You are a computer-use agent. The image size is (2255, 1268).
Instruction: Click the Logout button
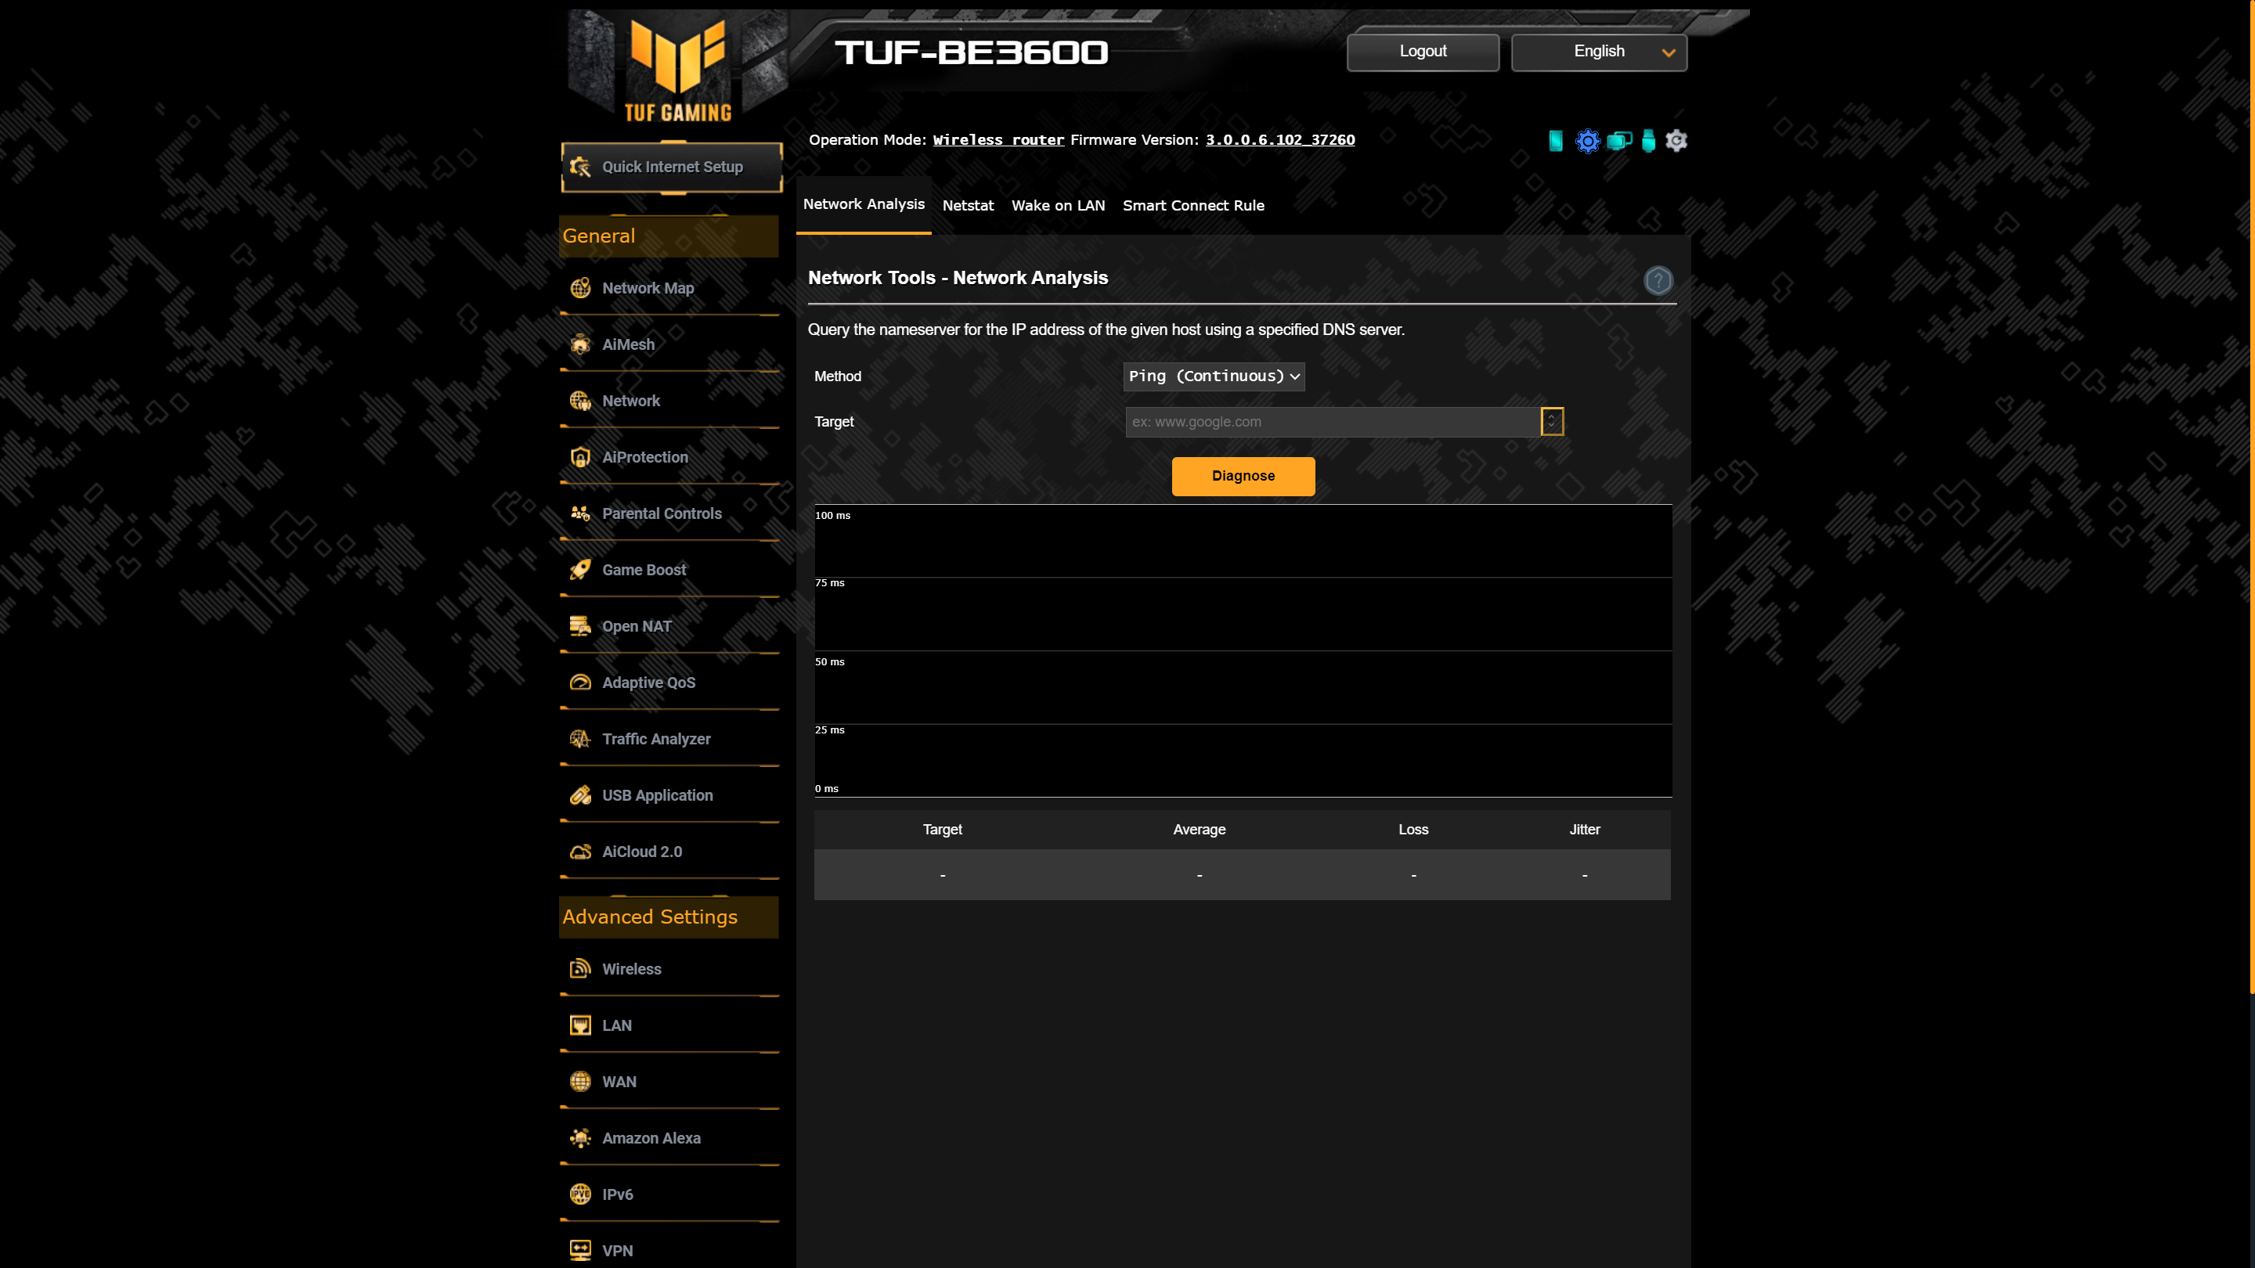tap(1423, 51)
